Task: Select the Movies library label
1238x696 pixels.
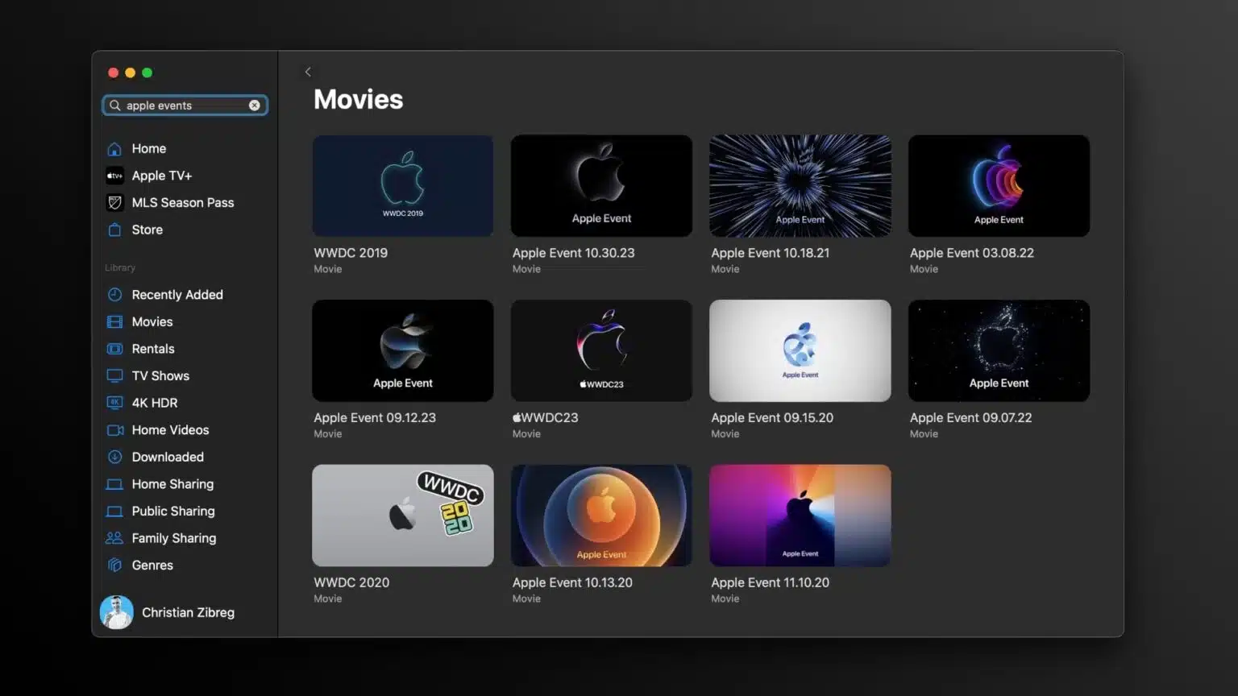Action: point(152,322)
